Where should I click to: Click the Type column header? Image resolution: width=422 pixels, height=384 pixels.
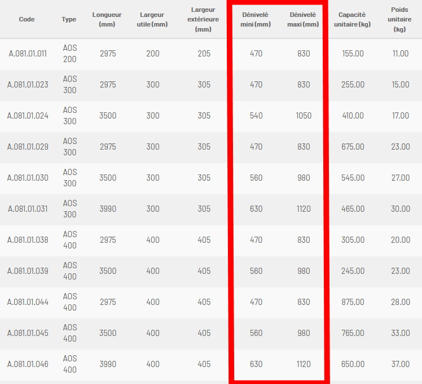69,19
